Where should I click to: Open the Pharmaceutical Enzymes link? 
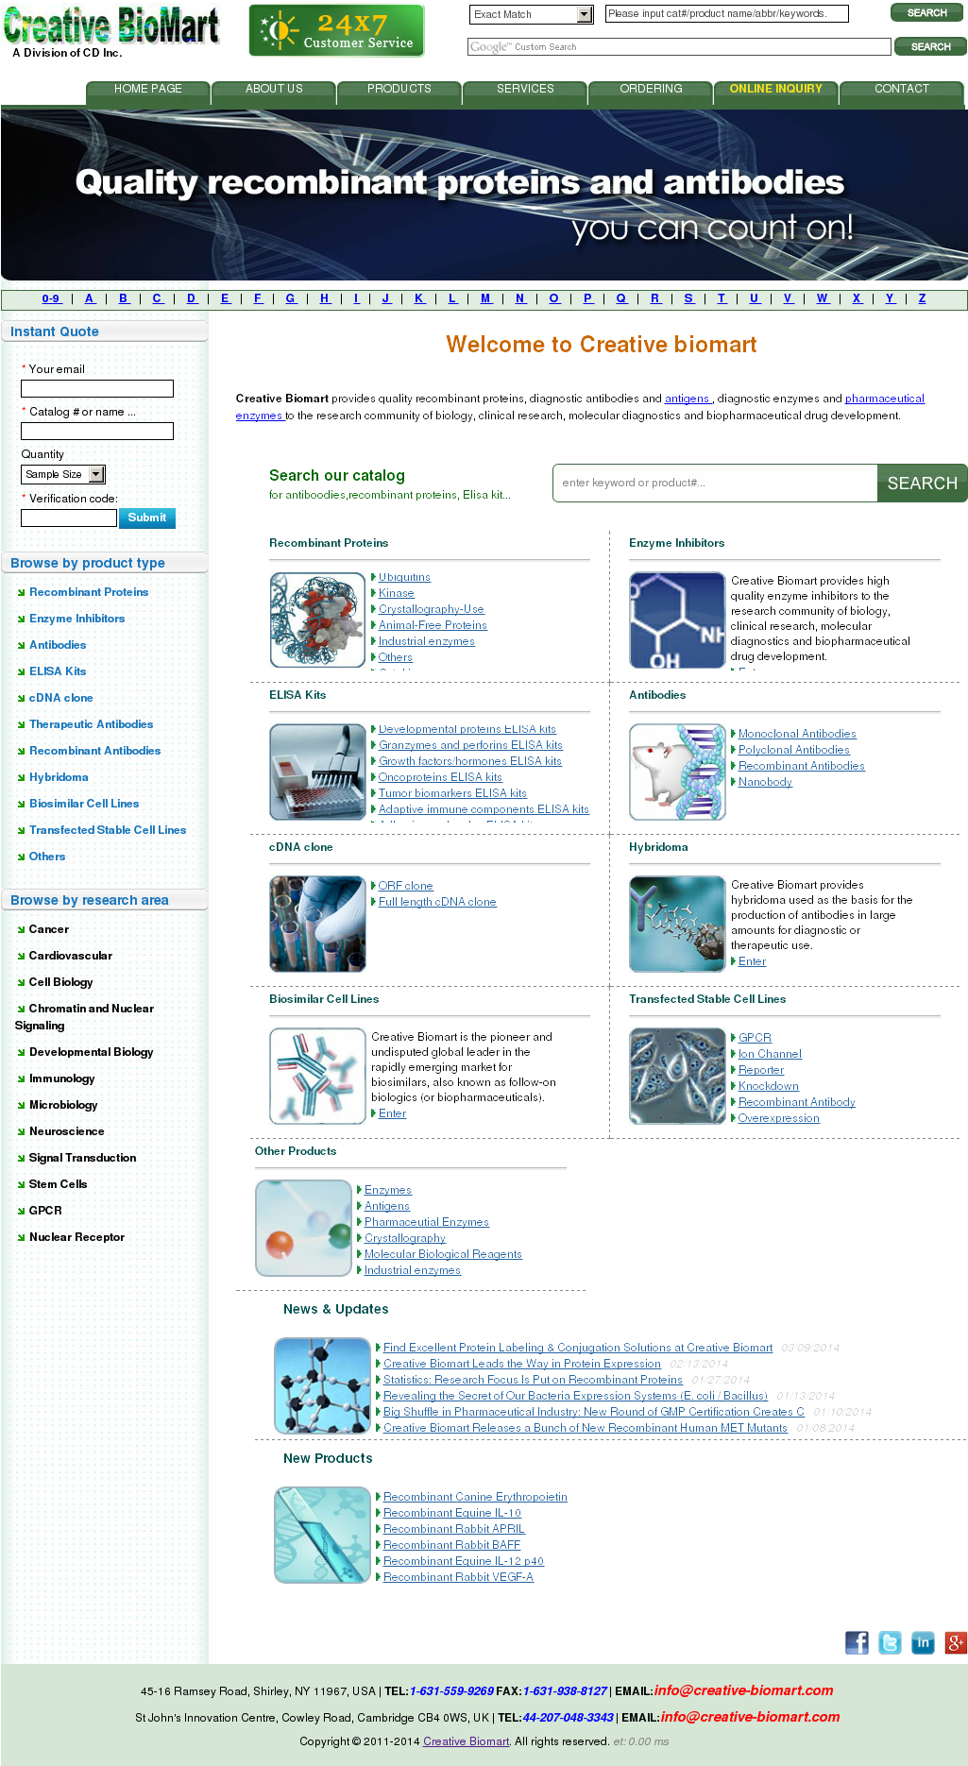(x=427, y=1222)
